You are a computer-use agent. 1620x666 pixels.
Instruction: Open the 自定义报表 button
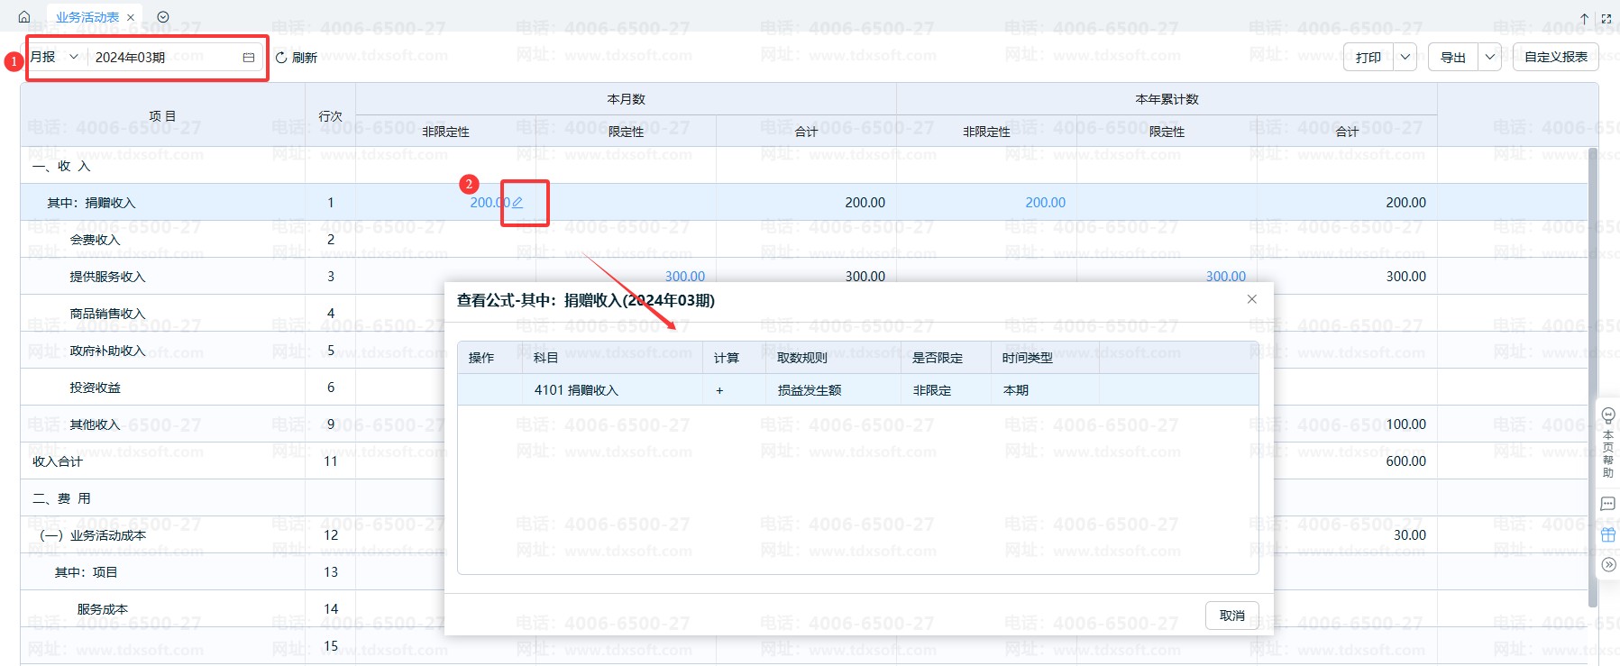click(x=1555, y=57)
